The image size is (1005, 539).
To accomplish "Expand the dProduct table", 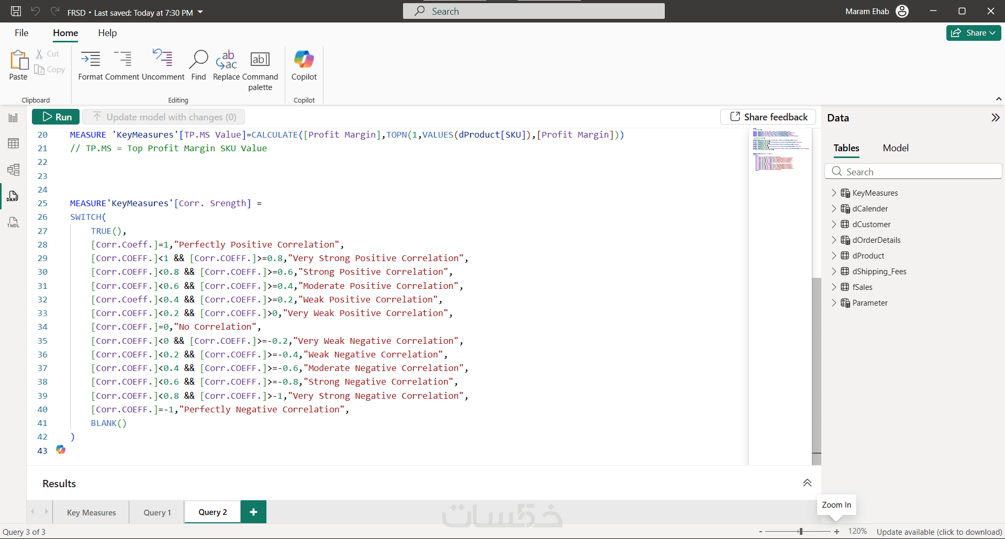I will (834, 256).
